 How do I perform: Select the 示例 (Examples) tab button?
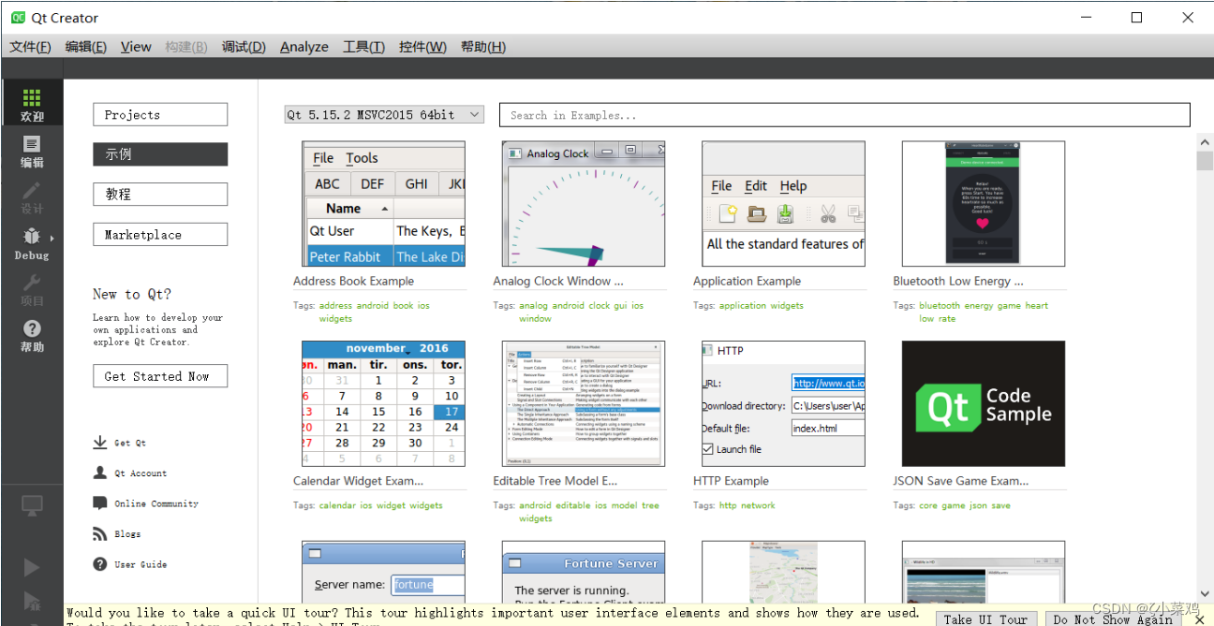click(x=160, y=154)
